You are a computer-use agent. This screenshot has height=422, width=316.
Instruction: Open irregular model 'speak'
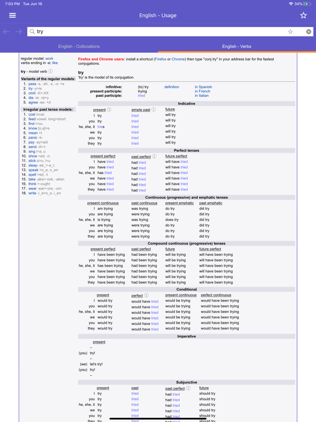[33, 170]
